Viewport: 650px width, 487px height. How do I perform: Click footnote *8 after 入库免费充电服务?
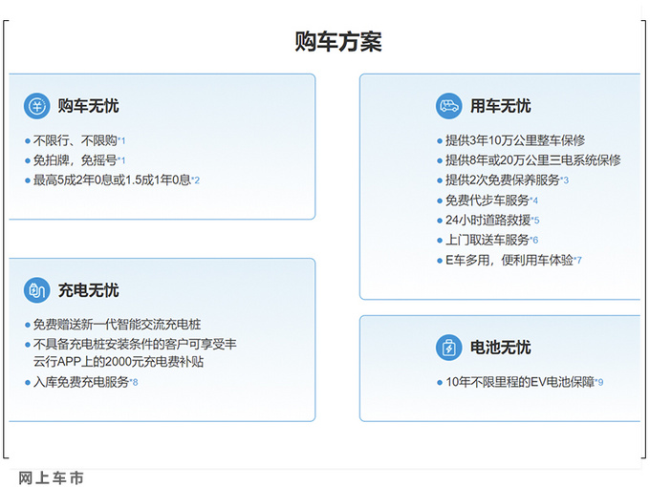[134, 382]
